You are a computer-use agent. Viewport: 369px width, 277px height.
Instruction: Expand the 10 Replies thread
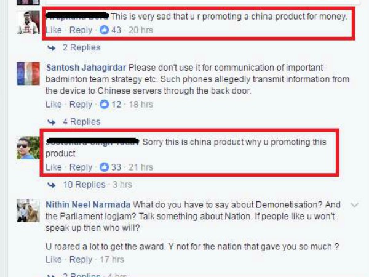pyautogui.click(x=84, y=185)
